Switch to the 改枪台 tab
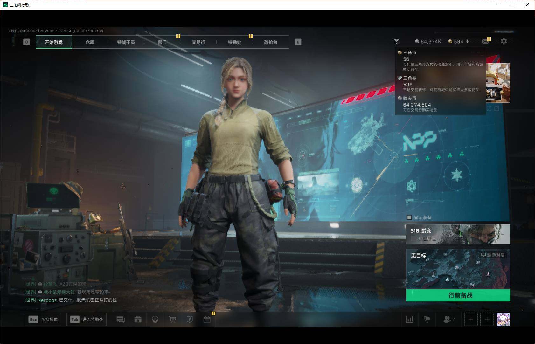535x344 pixels. coord(271,42)
